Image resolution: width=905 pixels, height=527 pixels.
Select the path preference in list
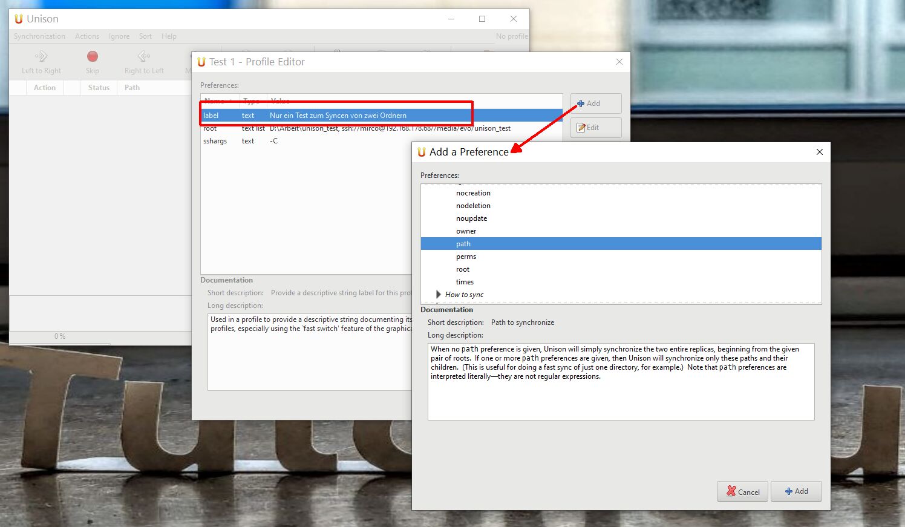463,244
